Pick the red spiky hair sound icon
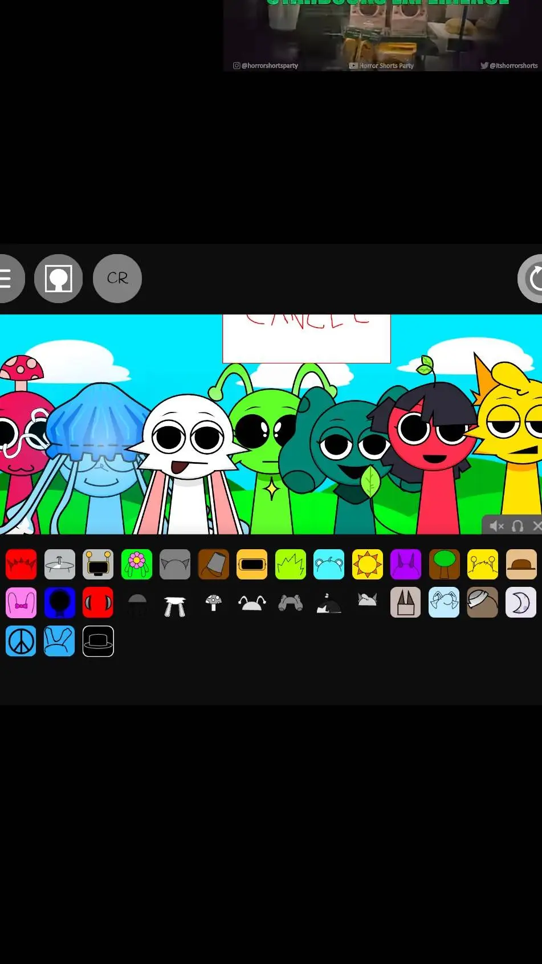This screenshot has width=542, height=964. 21,565
